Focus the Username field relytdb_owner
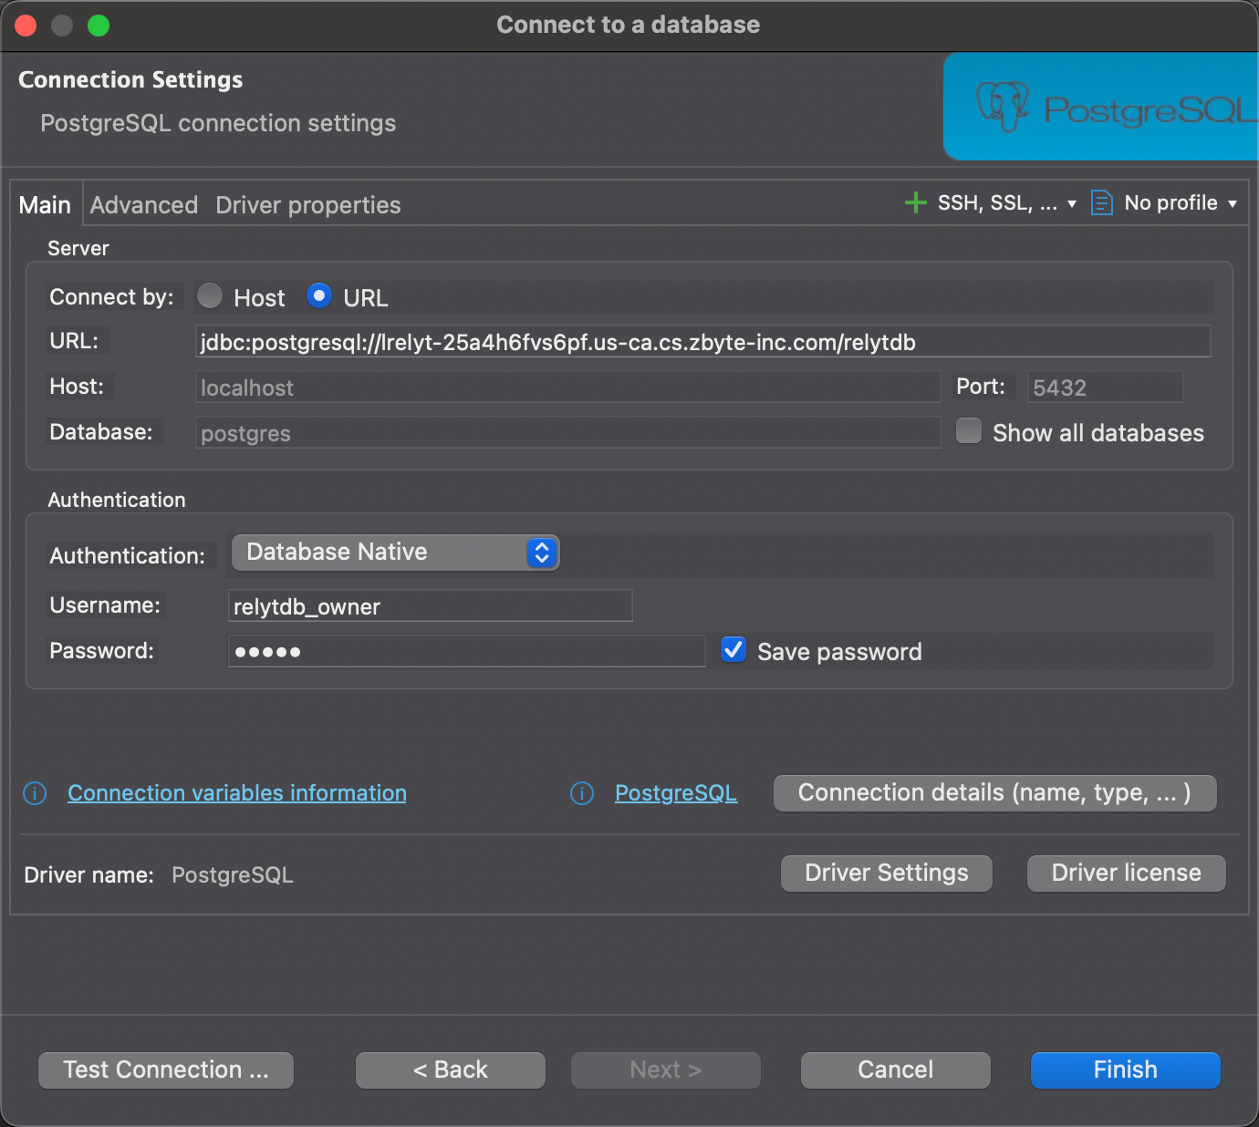The image size is (1259, 1127). coord(430,606)
